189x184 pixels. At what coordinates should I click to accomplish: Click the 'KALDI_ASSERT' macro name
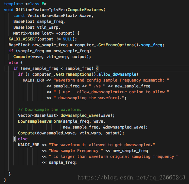(x=23, y=39)
